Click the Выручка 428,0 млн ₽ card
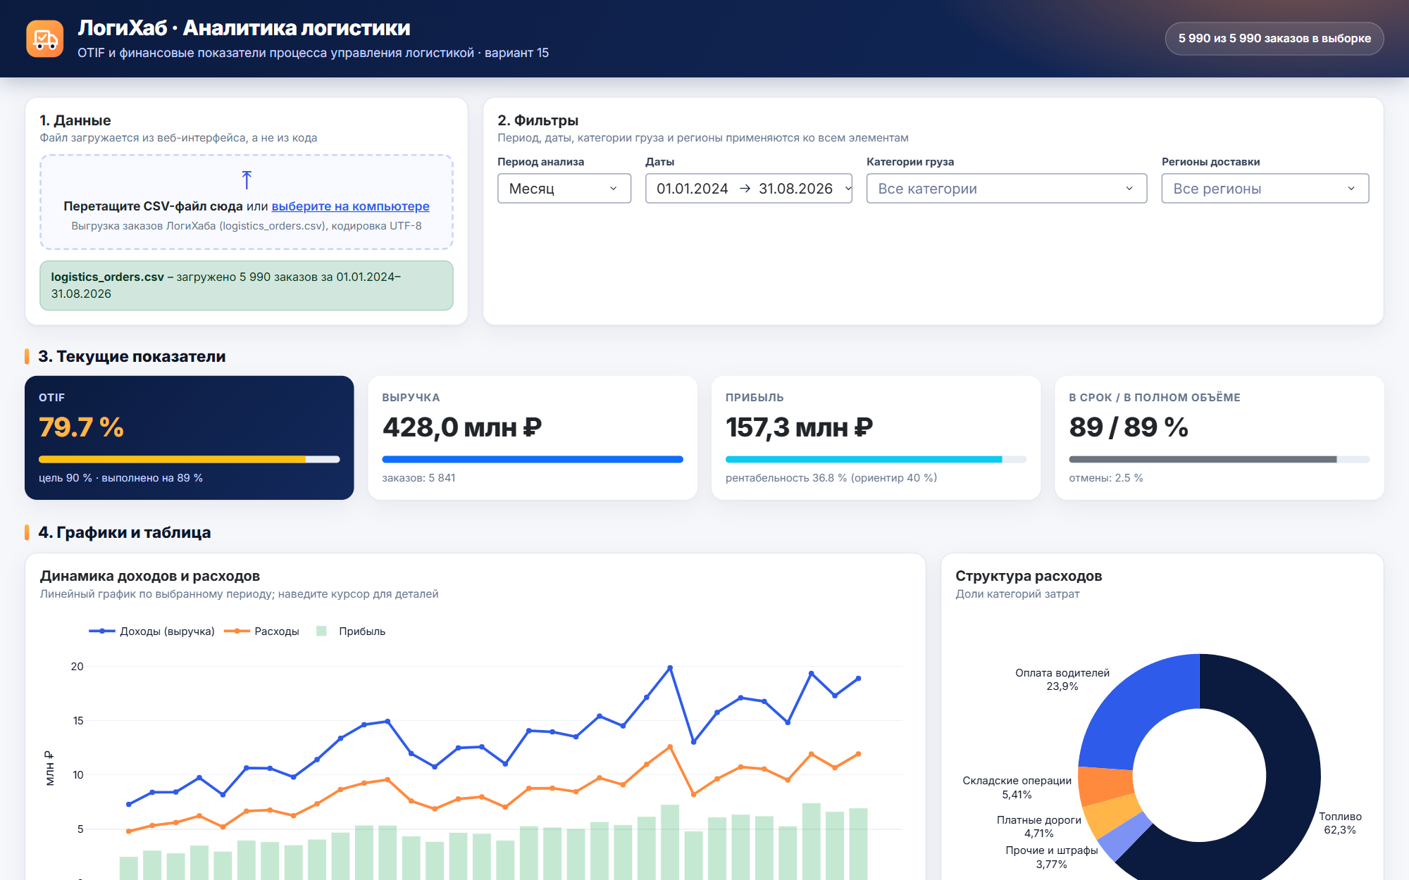The image size is (1409, 880). [x=533, y=438]
